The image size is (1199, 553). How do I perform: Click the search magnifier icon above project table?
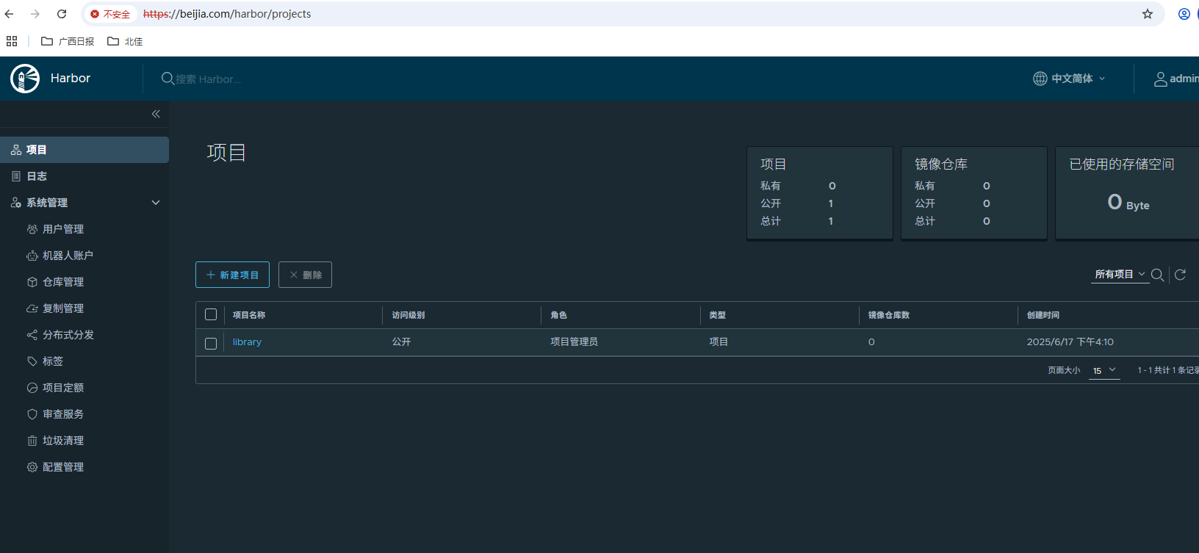(x=1157, y=275)
